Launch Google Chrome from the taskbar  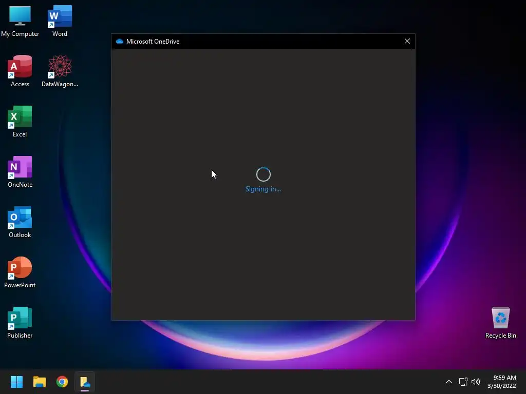point(62,382)
